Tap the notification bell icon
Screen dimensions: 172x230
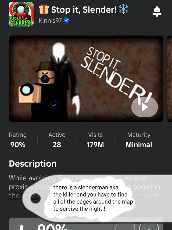point(157,11)
